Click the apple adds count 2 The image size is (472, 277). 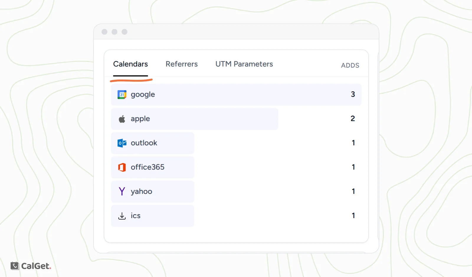(353, 118)
